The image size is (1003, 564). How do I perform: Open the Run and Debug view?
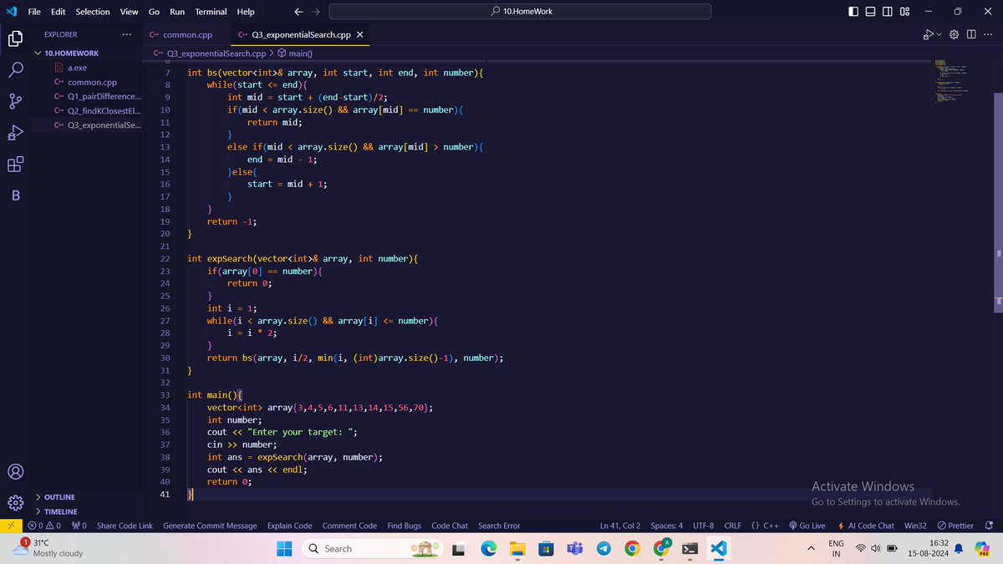tap(15, 133)
